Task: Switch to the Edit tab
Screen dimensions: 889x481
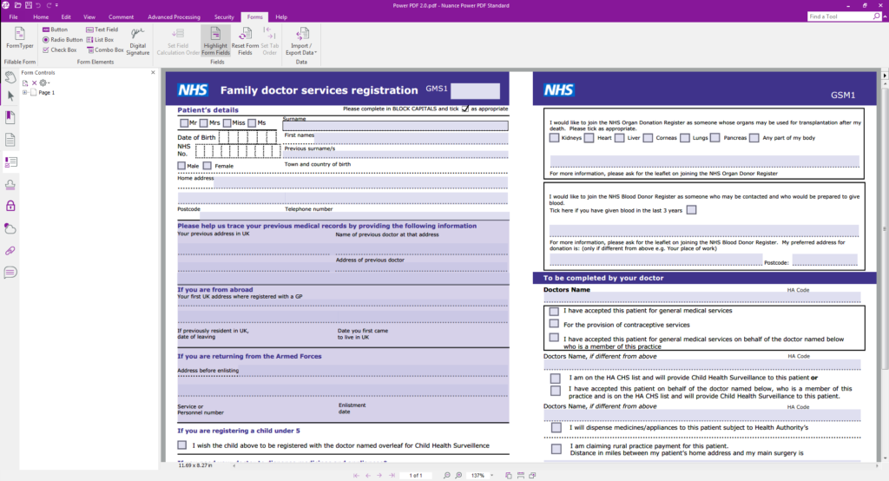Action: 66,17
